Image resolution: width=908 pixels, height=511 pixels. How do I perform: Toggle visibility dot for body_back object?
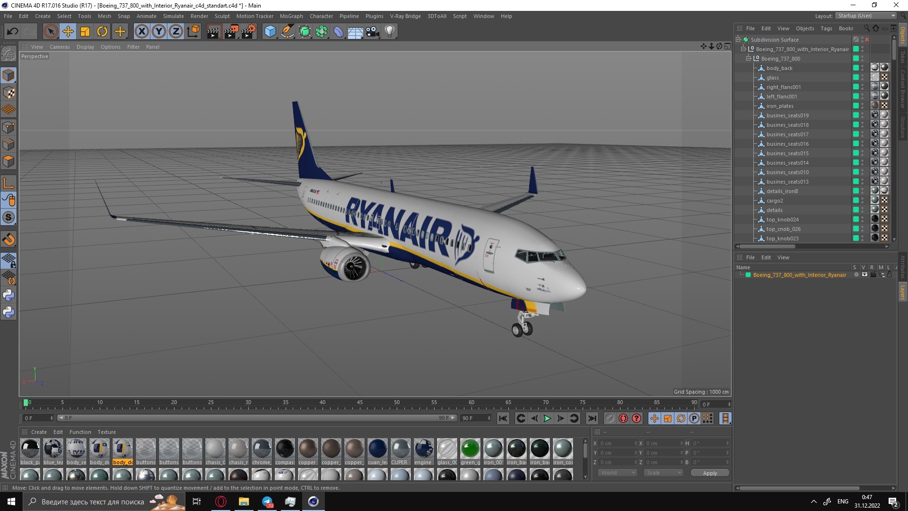[862, 67]
